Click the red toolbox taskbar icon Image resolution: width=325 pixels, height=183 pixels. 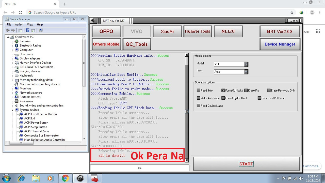95,178
